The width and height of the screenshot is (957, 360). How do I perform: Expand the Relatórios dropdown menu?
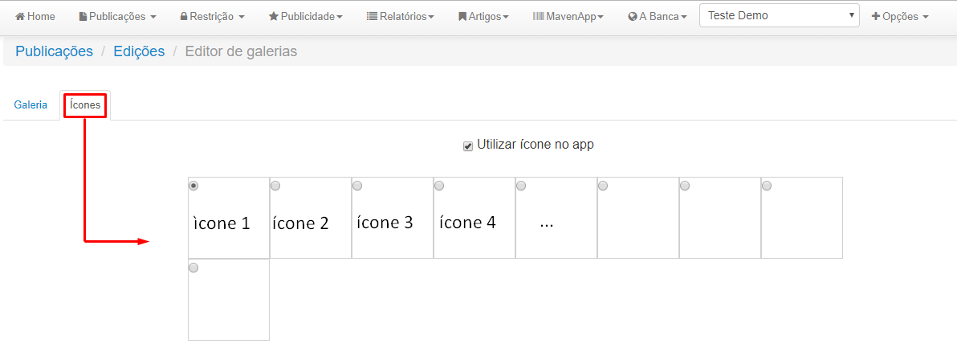401,17
